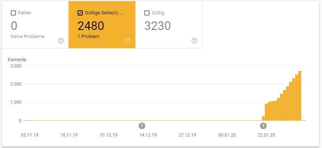
Task: Click annotation marker near 22.01.20
Action: coord(263,125)
